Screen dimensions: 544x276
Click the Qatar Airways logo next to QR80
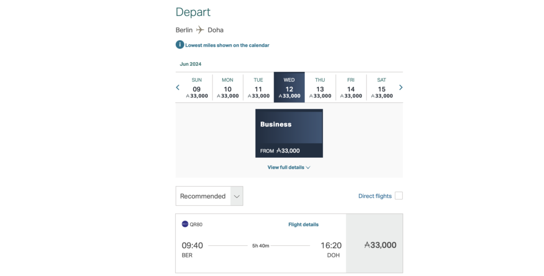pos(185,224)
